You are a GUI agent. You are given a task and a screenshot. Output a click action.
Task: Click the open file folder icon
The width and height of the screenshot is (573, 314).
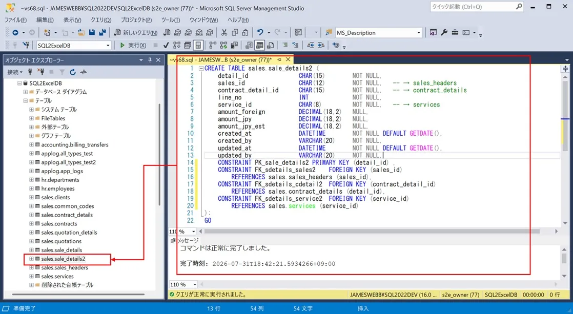coord(81,32)
